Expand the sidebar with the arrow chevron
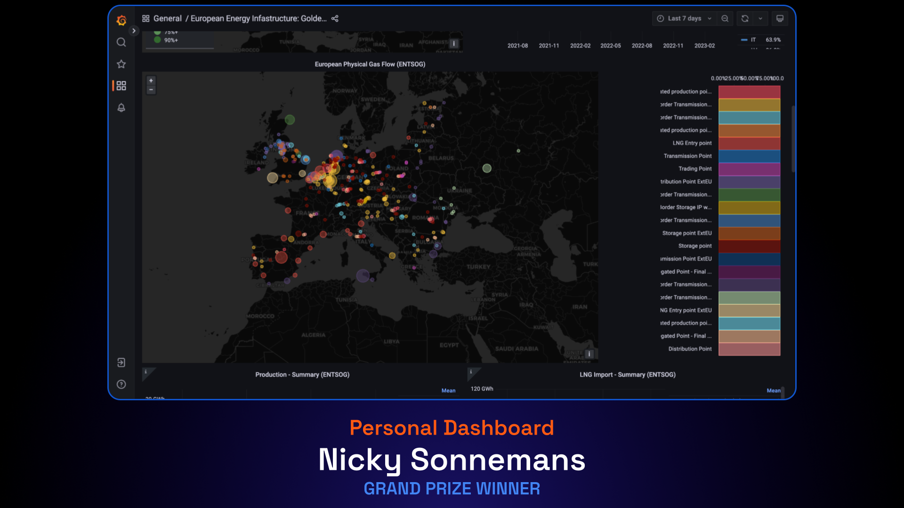 click(x=134, y=31)
